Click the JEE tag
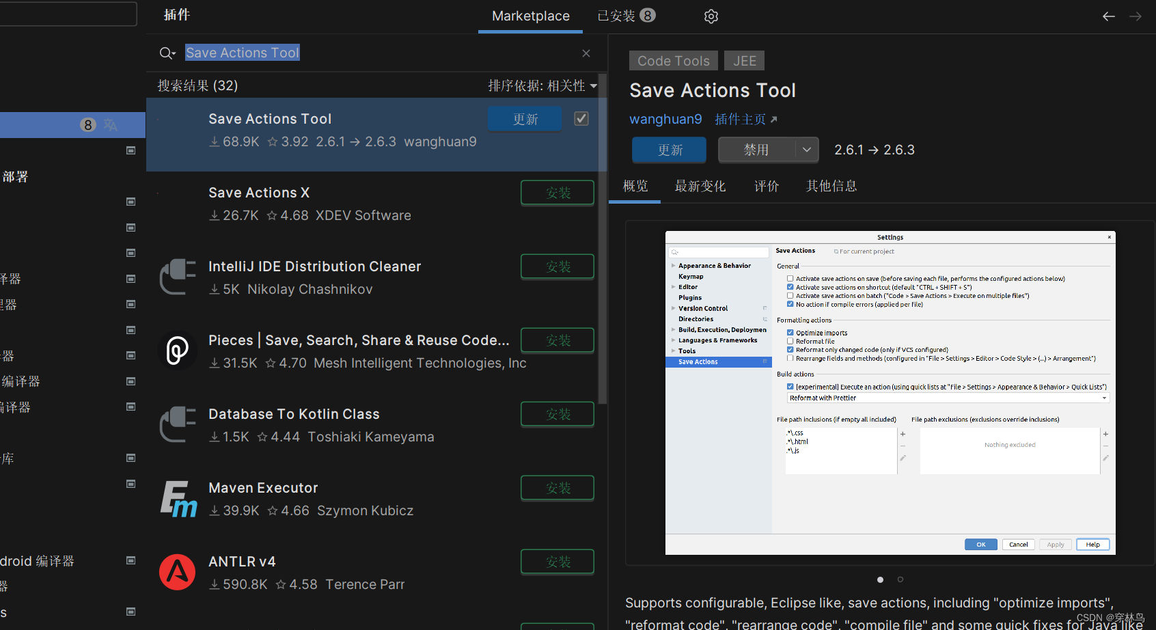This screenshot has height=630, width=1156. click(745, 61)
